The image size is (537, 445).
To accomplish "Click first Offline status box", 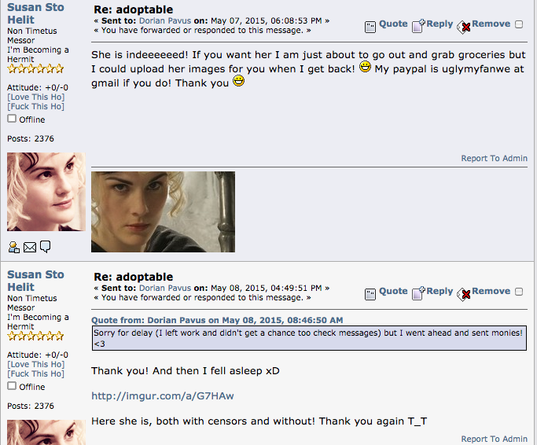I will pos(12,119).
